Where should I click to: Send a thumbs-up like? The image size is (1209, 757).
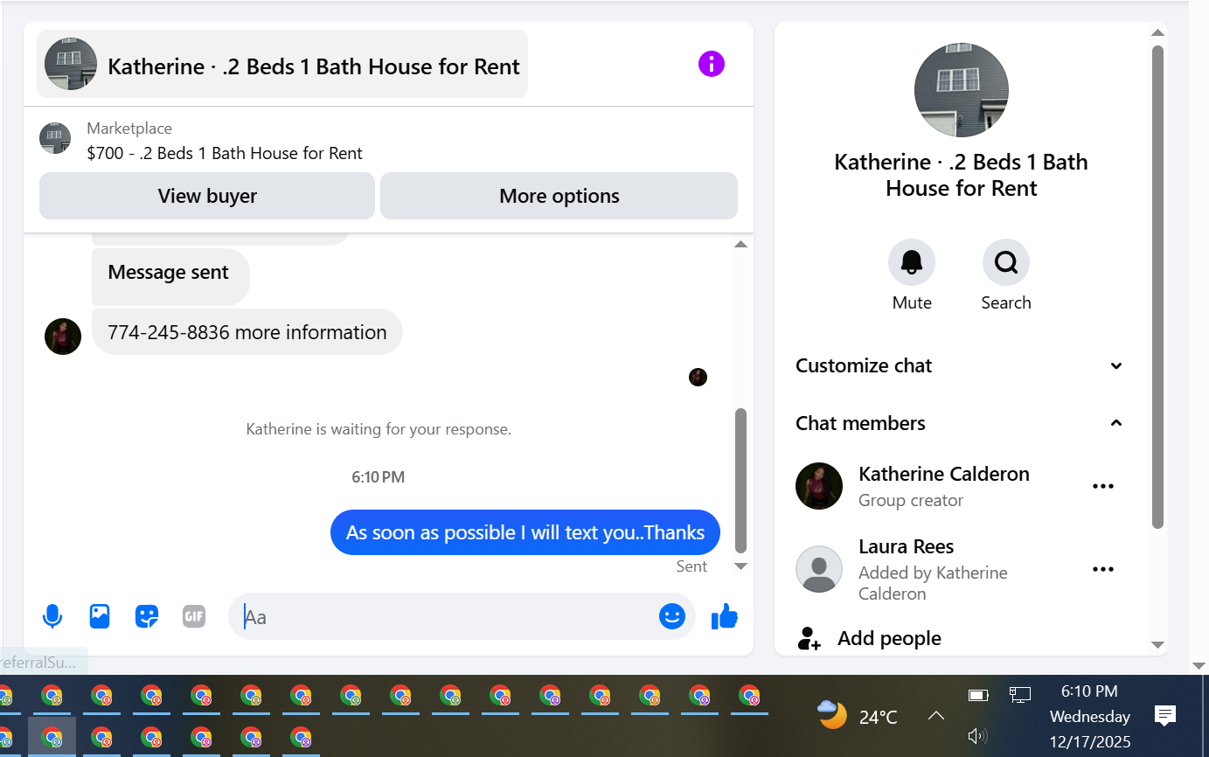[725, 617]
